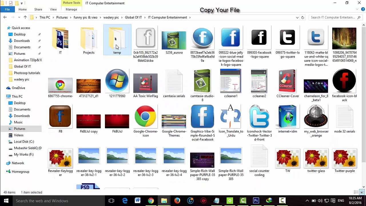Viewport: 366px width, 206px height.
Task: Open the breadcrumb arrow after Global Of IT
Action: (x=145, y=17)
